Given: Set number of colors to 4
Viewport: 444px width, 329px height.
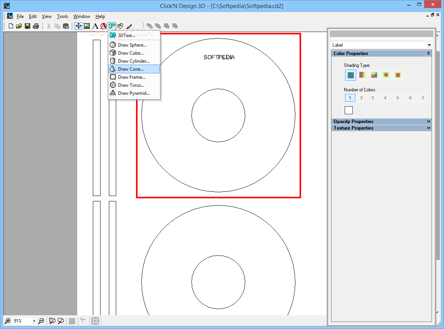Looking at the screenshot, I should [x=385, y=98].
